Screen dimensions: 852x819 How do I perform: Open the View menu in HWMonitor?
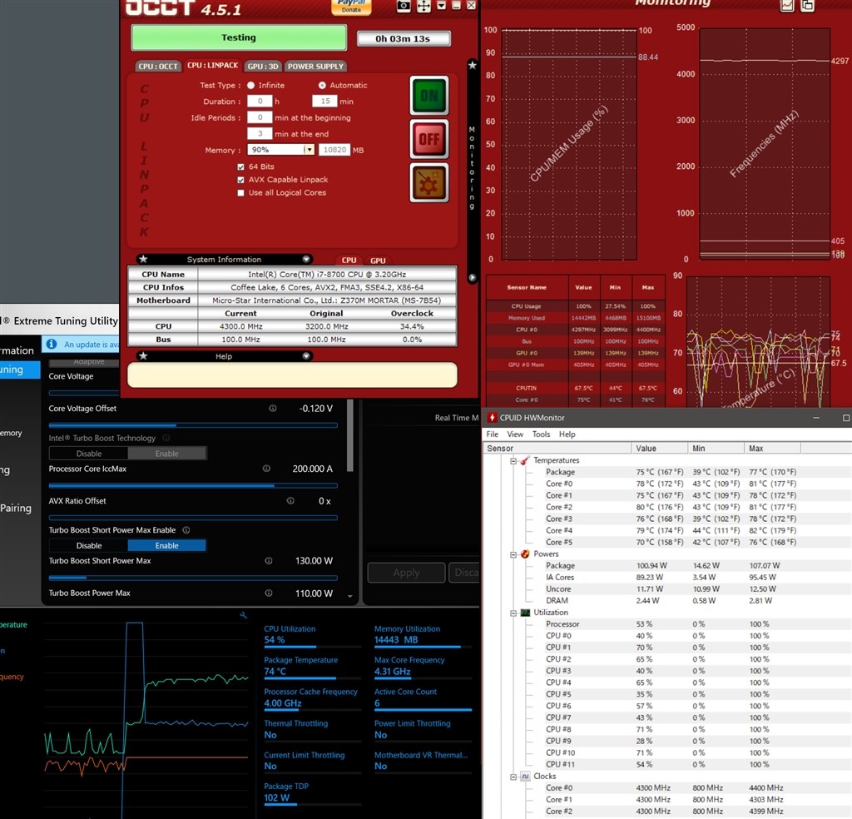click(515, 434)
